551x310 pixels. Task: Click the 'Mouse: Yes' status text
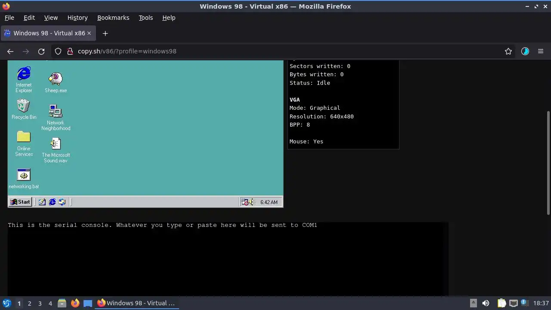306,141
